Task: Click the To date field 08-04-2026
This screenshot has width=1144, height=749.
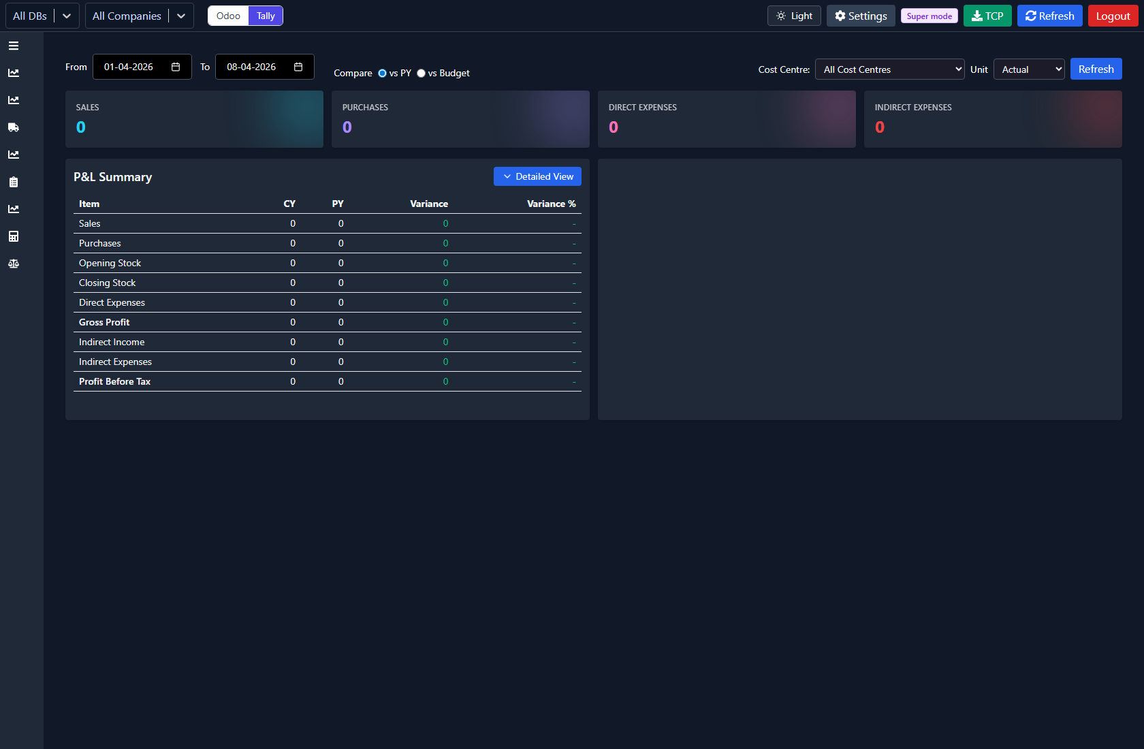Action: pyautogui.click(x=264, y=67)
